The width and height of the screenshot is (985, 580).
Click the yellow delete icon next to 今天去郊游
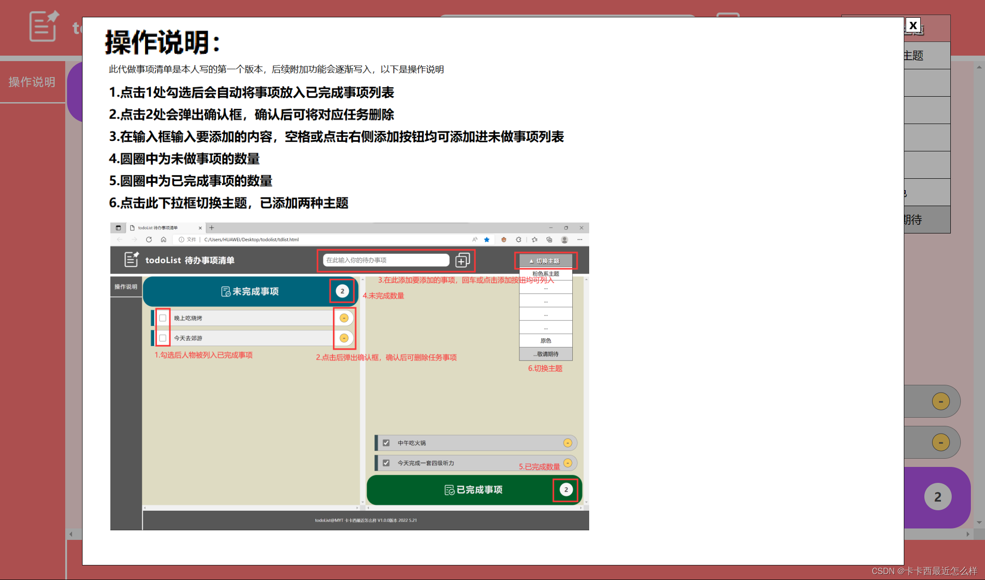point(344,338)
